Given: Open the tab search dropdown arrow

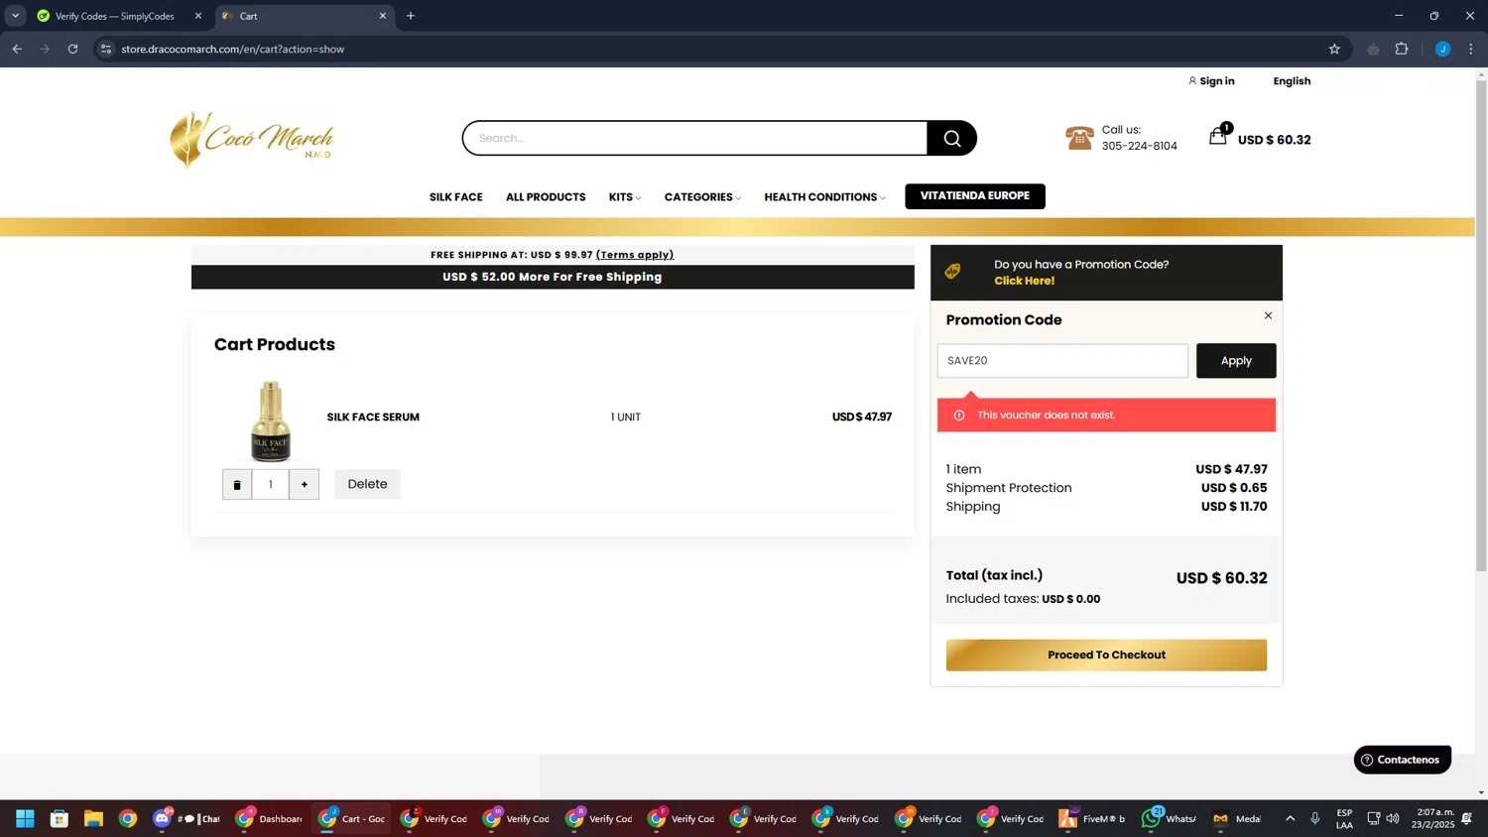Looking at the screenshot, I should click(x=15, y=16).
